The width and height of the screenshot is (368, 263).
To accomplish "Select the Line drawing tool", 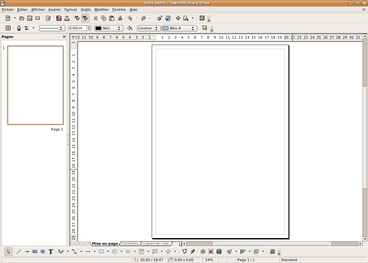I will tap(19, 252).
